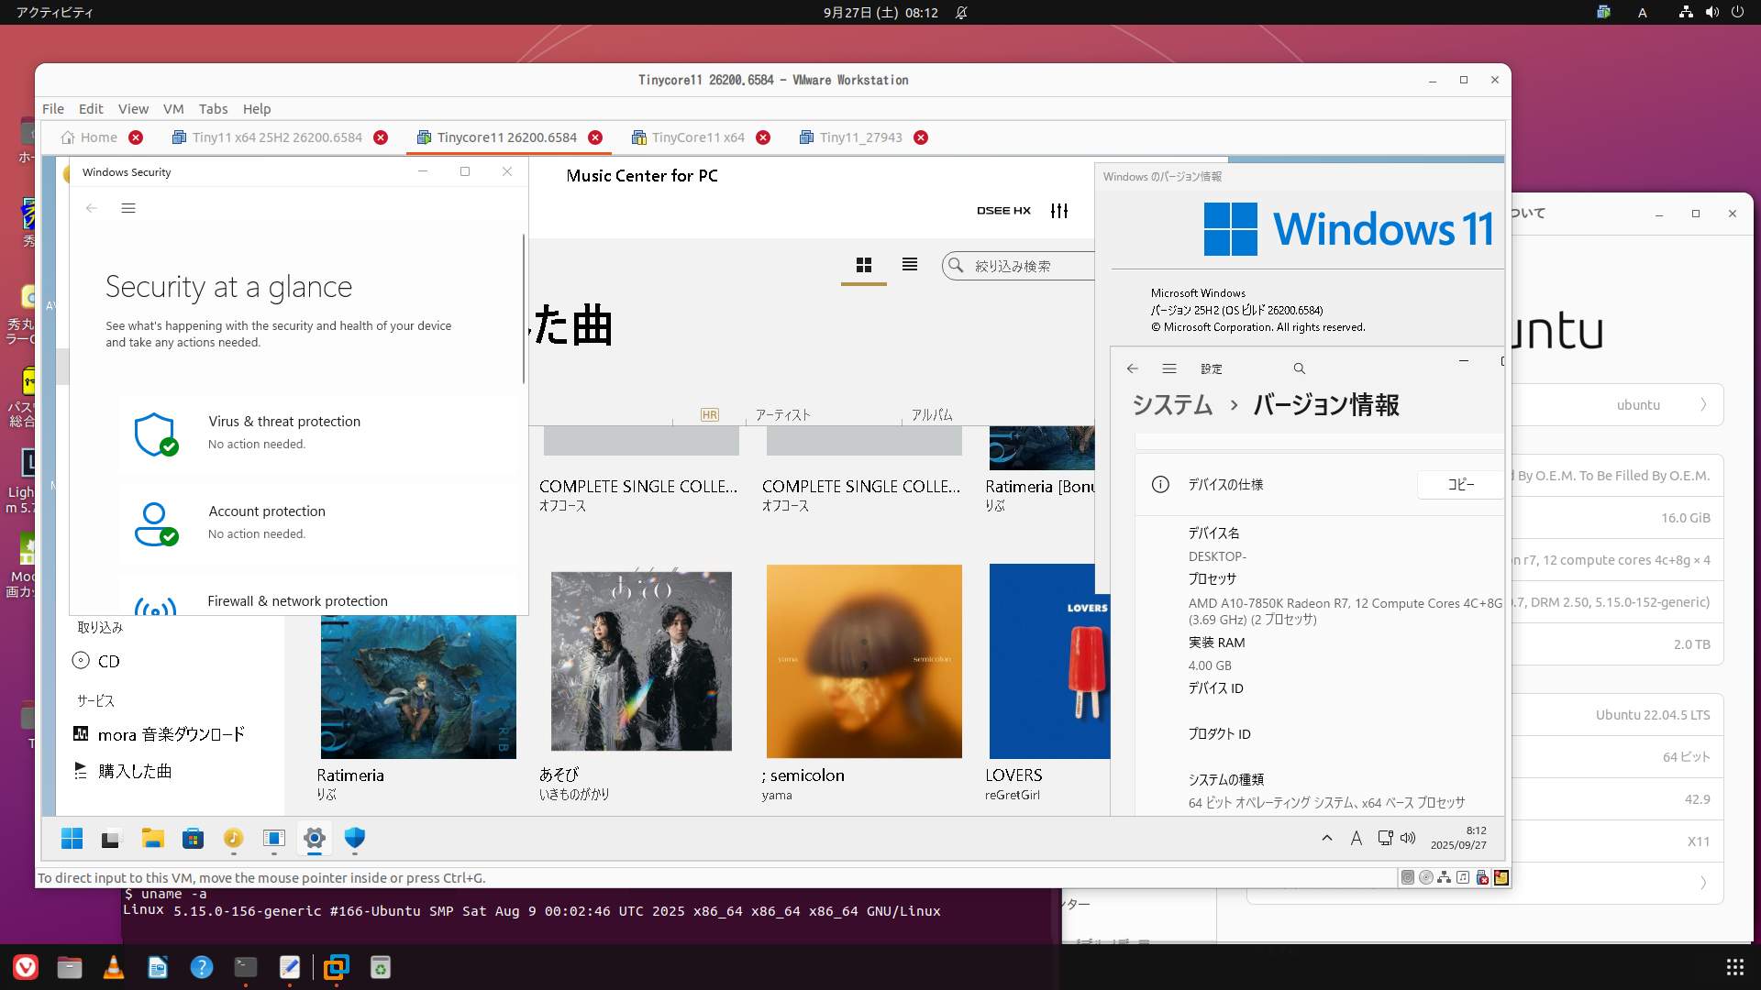Switch to TinyCore11 x64 tab
Image resolution: width=1761 pixels, height=990 pixels.
pos(698,137)
